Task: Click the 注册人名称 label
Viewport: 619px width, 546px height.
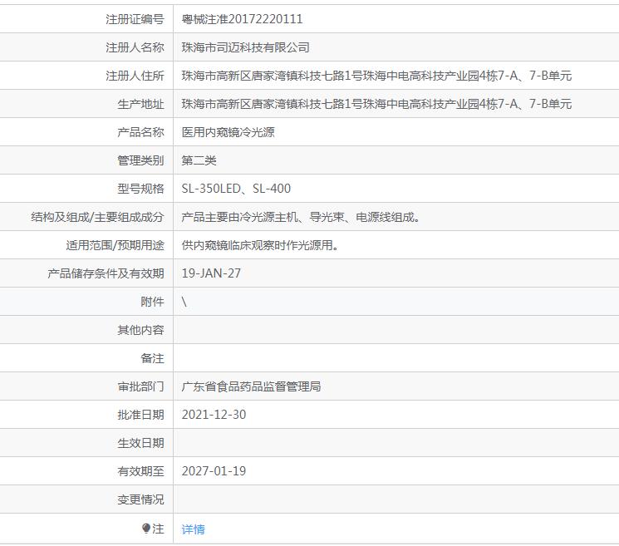Action: tap(135, 47)
